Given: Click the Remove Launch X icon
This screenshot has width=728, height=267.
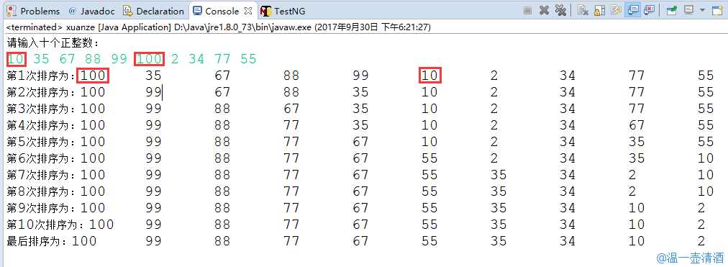Looking at the screenshot, I should tap(544, 11).
